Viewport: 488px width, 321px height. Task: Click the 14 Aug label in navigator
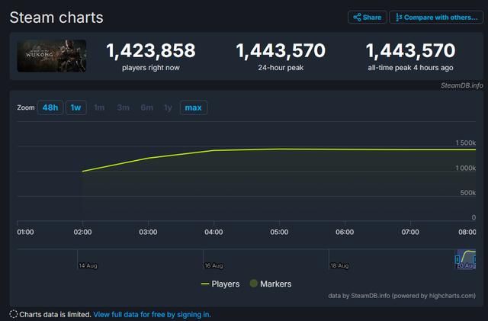(x=88, y=265)
